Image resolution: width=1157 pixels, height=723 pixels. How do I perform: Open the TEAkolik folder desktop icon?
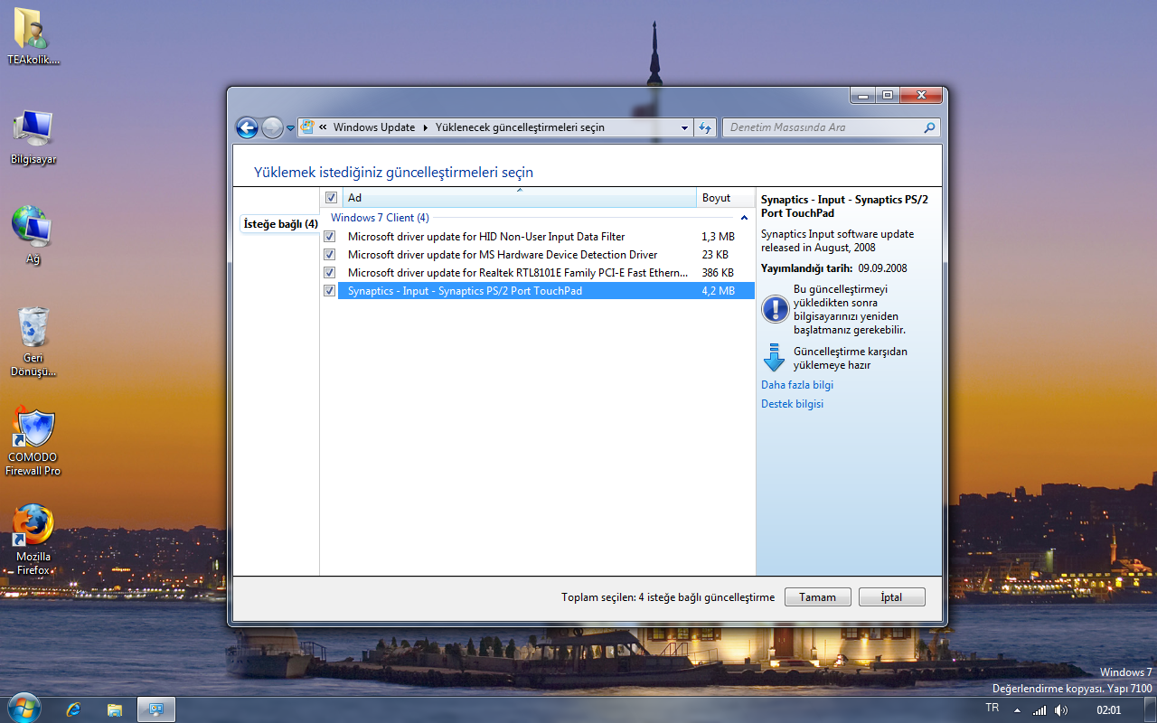pyautogui.click(x=33, y=37)
